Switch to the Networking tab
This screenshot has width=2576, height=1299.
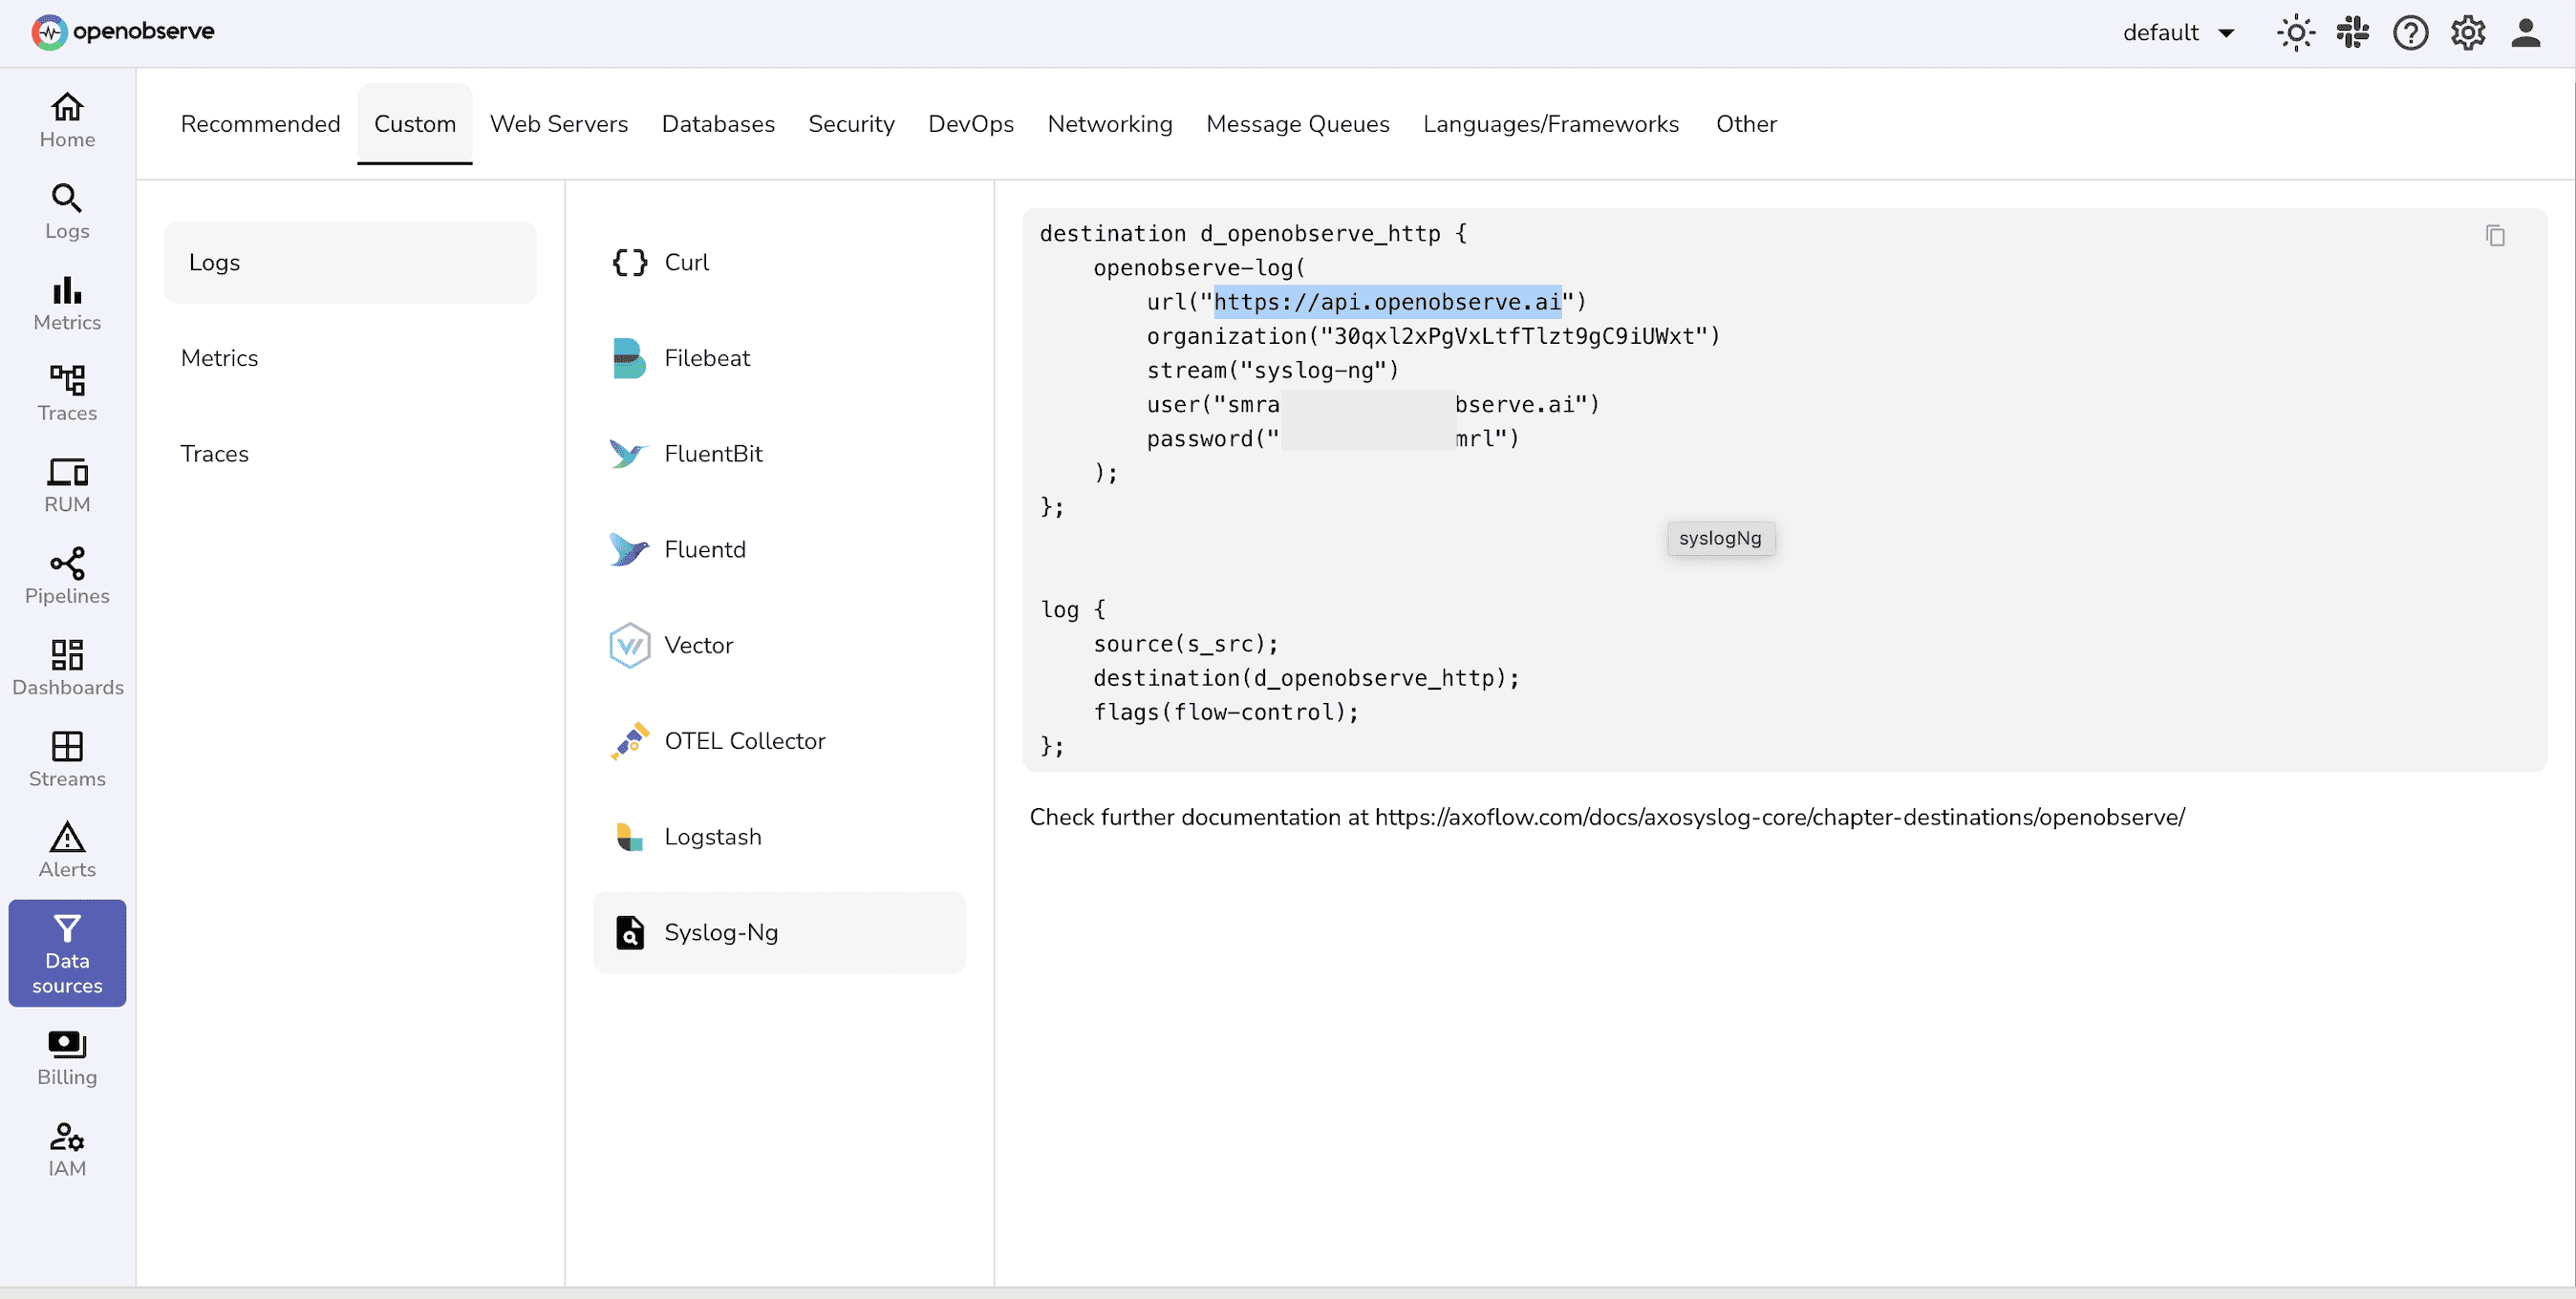pos(1110,124)
